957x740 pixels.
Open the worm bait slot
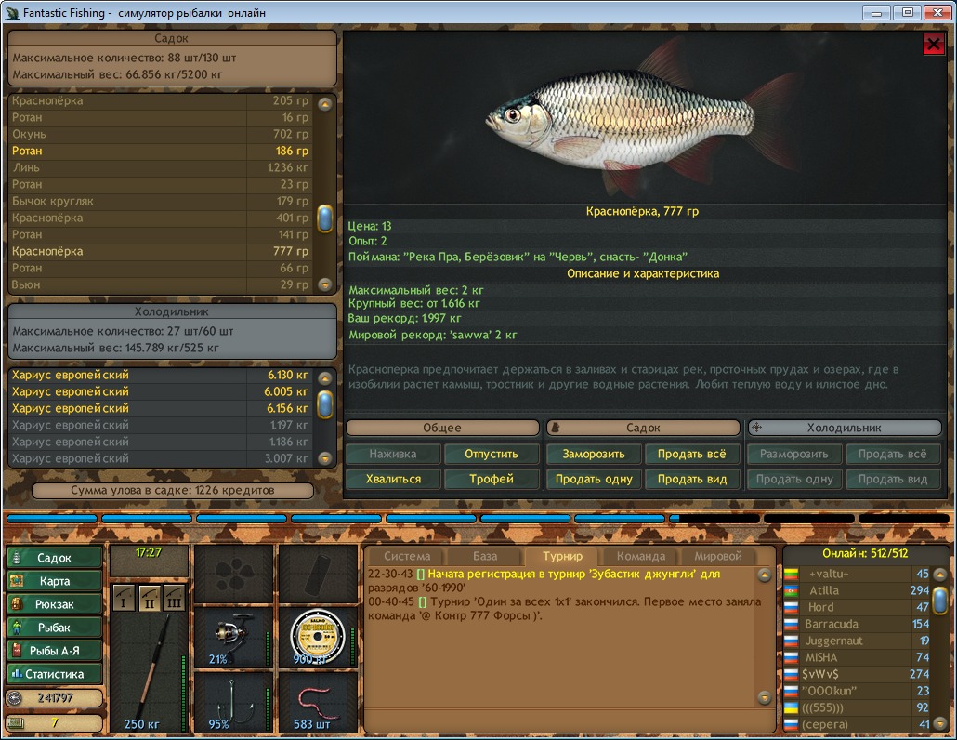click(x=318, y=702)
